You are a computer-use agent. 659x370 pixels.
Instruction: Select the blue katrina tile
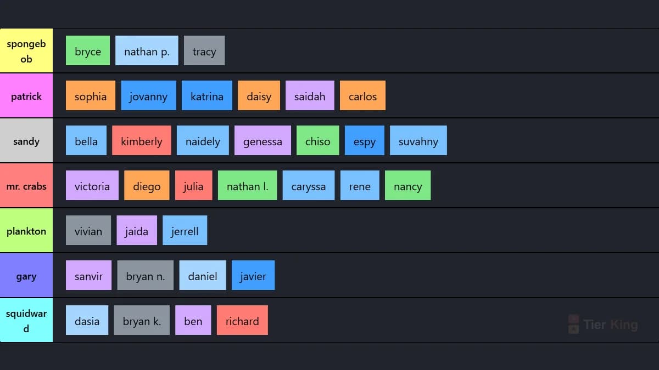pyautogui.click(x=207, y=96)
